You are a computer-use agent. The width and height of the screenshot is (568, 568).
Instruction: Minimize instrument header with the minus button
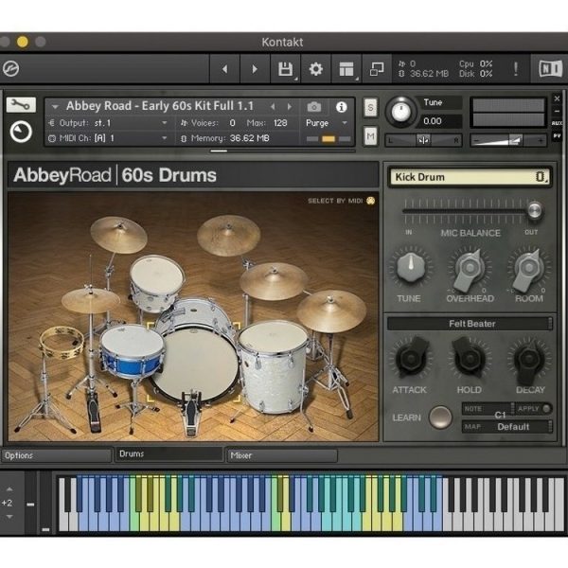558,111
